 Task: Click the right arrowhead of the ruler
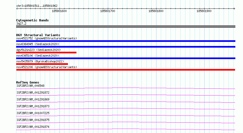(x=235, y=9)
